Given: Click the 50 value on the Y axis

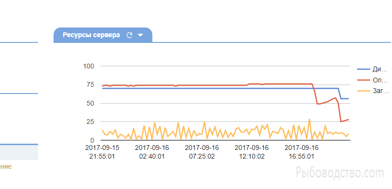Looking at the screenshot, I should 90,103.
